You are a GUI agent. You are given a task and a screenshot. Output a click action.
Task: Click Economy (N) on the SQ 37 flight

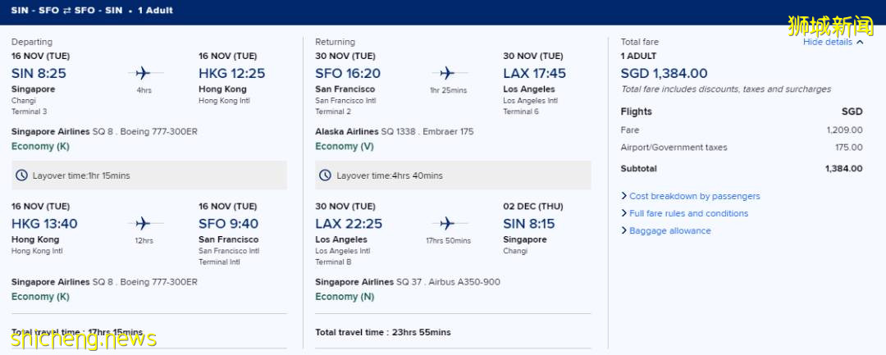[x=345, y=297]
